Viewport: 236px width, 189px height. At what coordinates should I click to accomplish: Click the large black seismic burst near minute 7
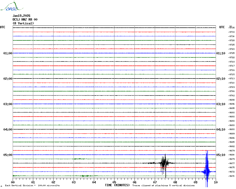[164, 163]
